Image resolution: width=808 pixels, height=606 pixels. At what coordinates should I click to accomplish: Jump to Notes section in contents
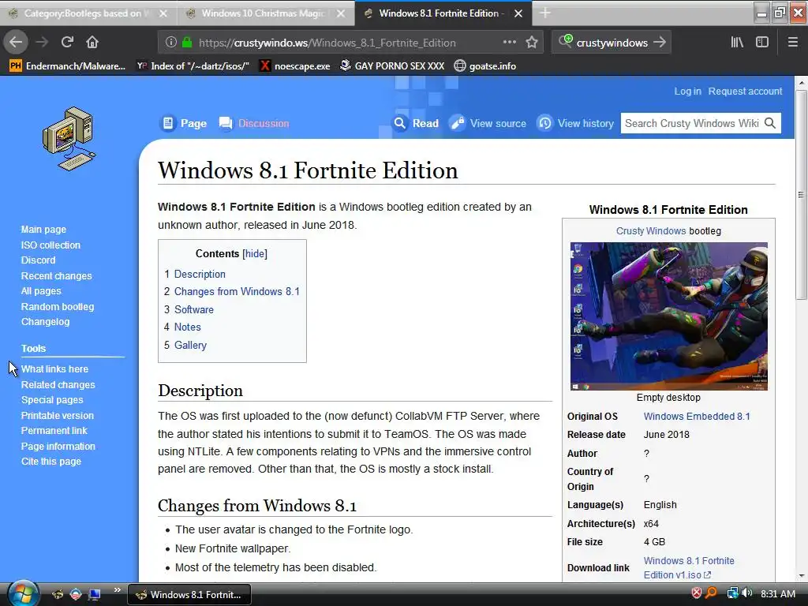187,327
